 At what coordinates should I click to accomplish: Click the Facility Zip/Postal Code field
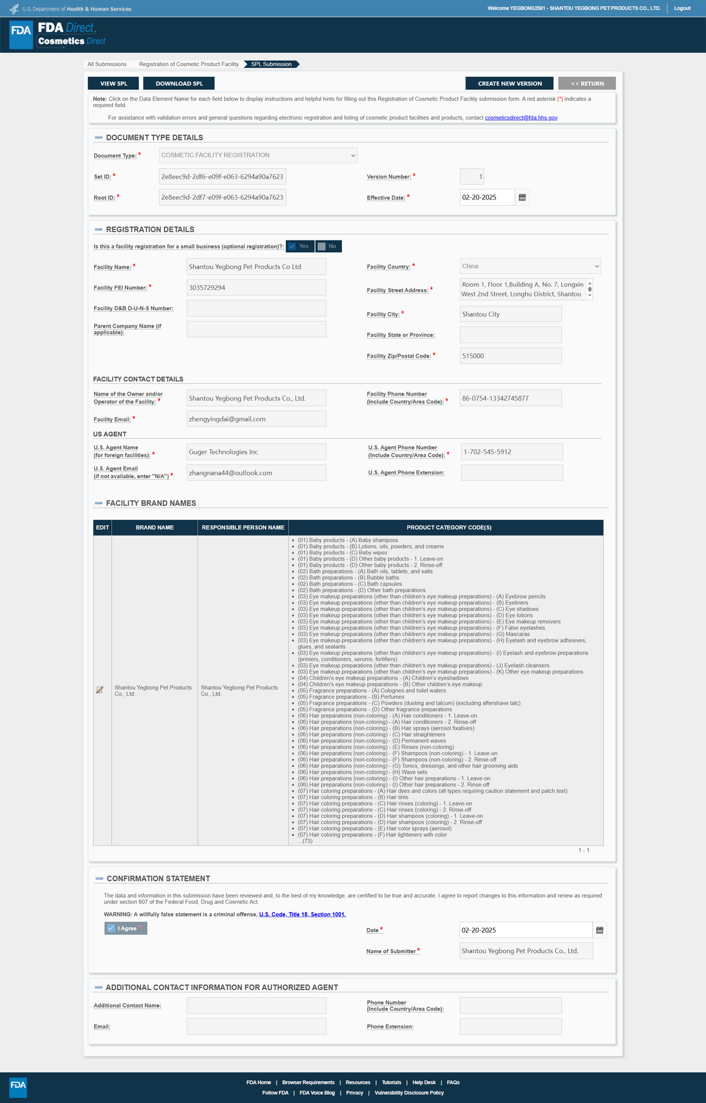511,356
